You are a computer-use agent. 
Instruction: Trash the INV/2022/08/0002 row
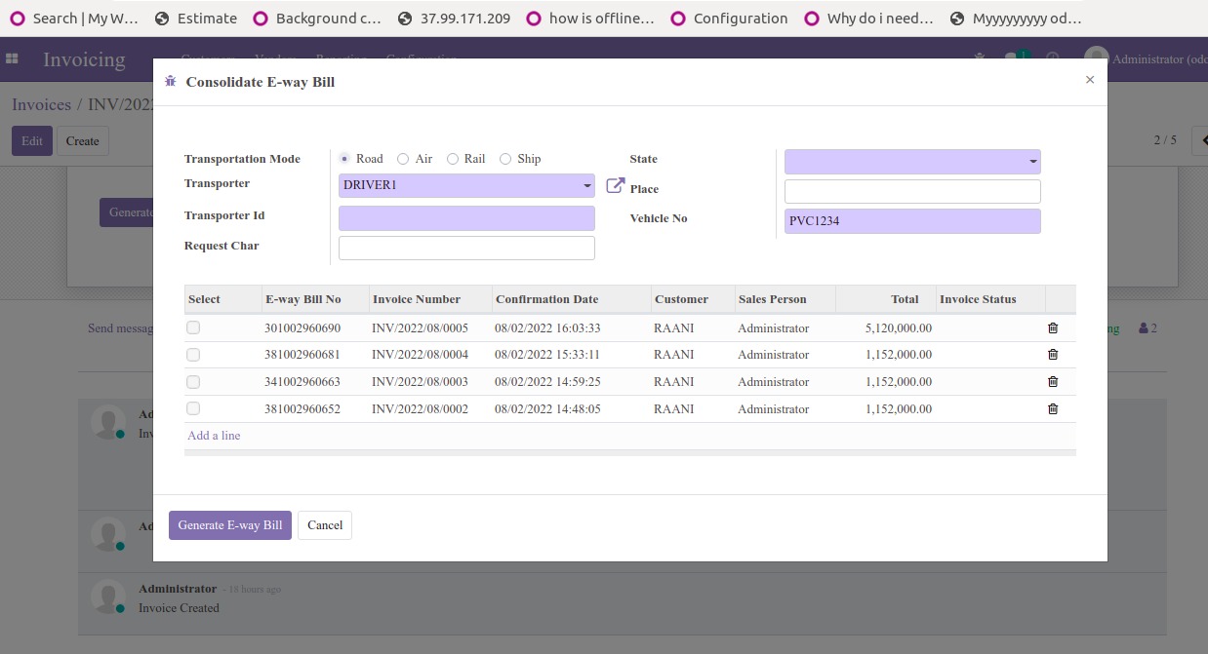point(1053,409)
